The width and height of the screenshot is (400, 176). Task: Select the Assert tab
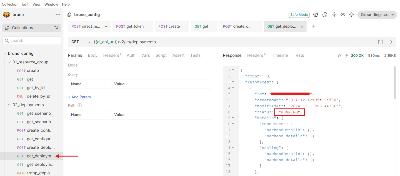[x=178, y=55]
